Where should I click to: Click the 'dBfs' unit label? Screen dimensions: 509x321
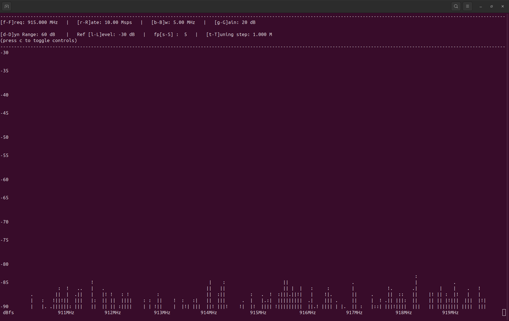click(9, 312)
